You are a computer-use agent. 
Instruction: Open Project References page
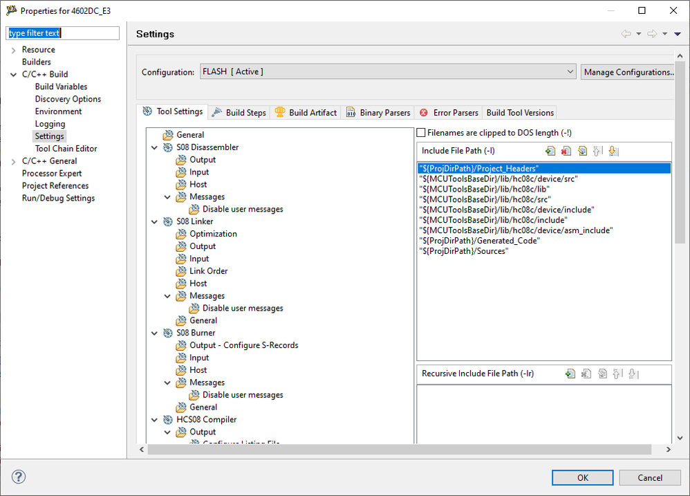pos(55,185)
